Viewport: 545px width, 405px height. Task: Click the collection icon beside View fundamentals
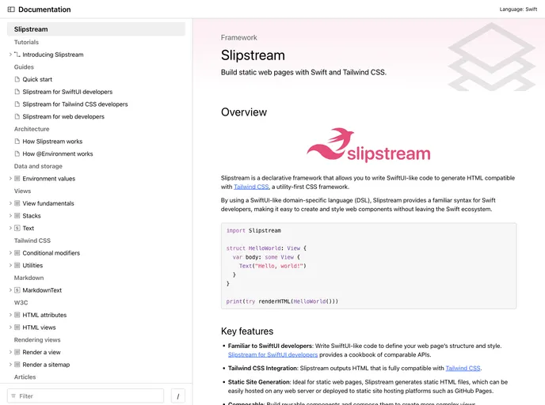point(17,203)
